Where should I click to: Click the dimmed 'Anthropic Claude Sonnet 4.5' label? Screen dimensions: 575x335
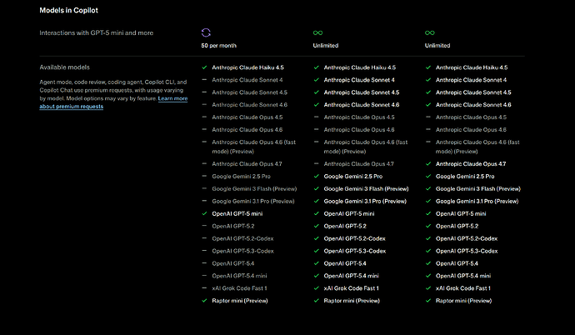[249, 92]
